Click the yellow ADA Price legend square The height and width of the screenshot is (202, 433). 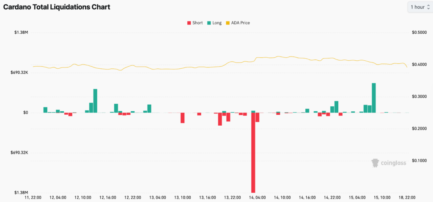coord(227,23)
